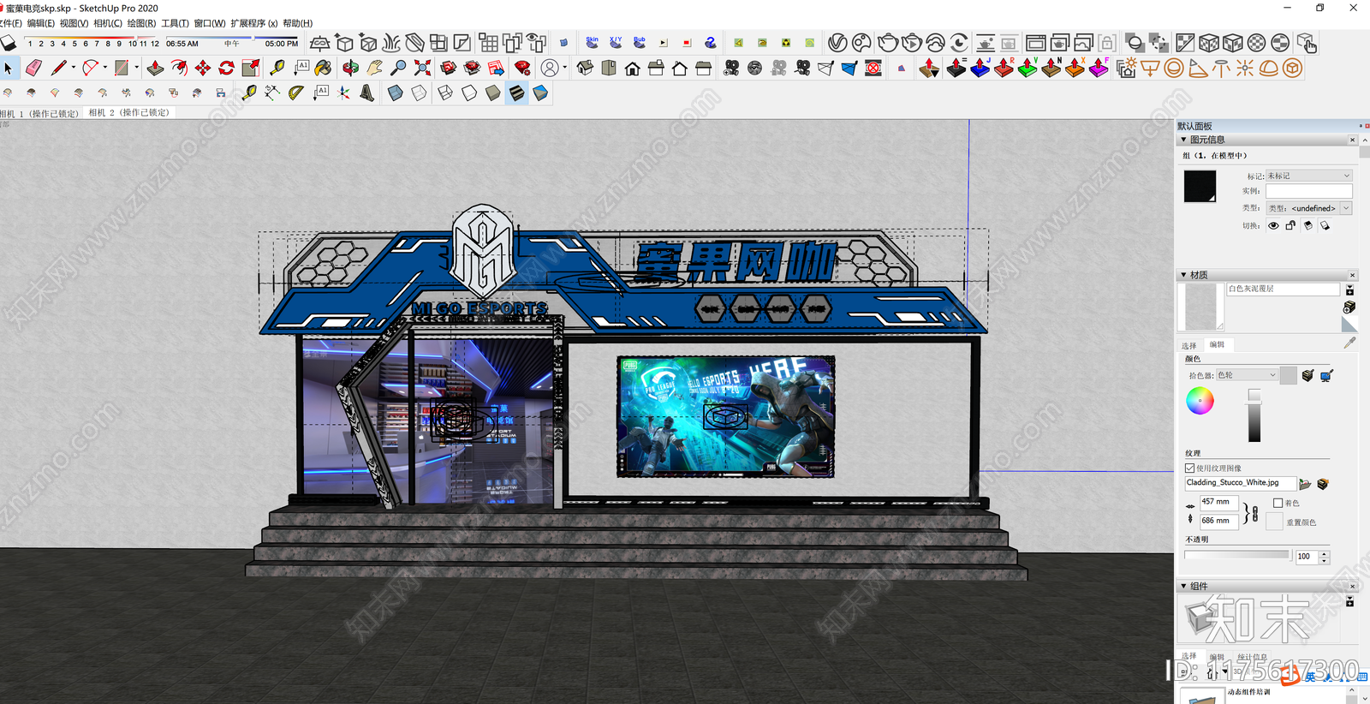Switch to scene tab 相机 2

[x=130, y=112]
